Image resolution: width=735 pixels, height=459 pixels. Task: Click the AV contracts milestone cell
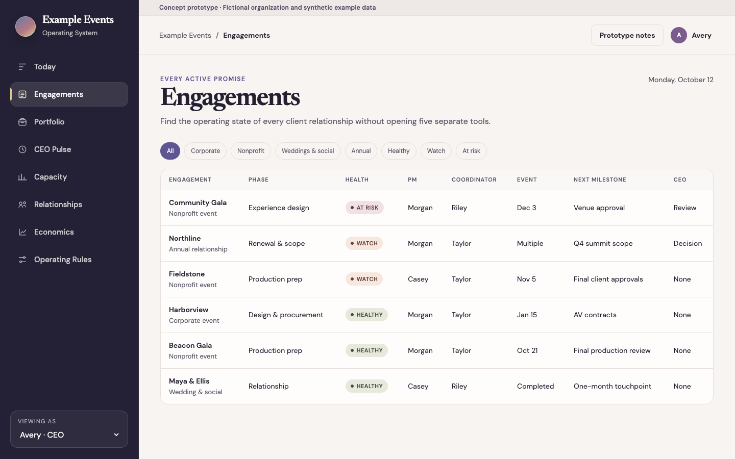click(595, 315)
